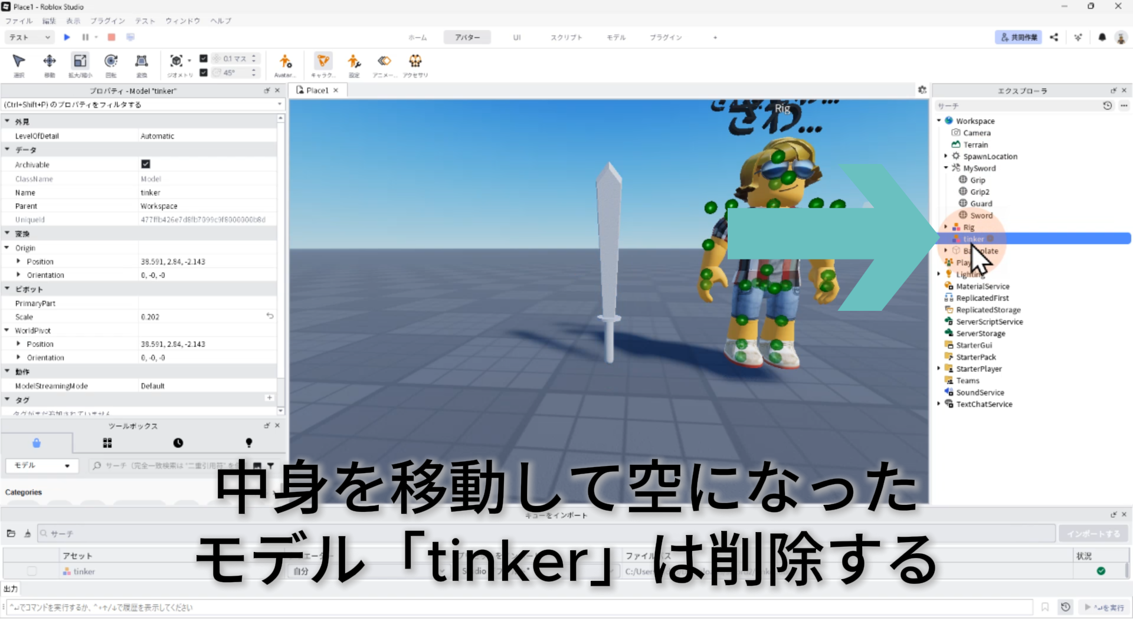
Task: Collapse the MySword tree node
Action: [x=946, y=168]
